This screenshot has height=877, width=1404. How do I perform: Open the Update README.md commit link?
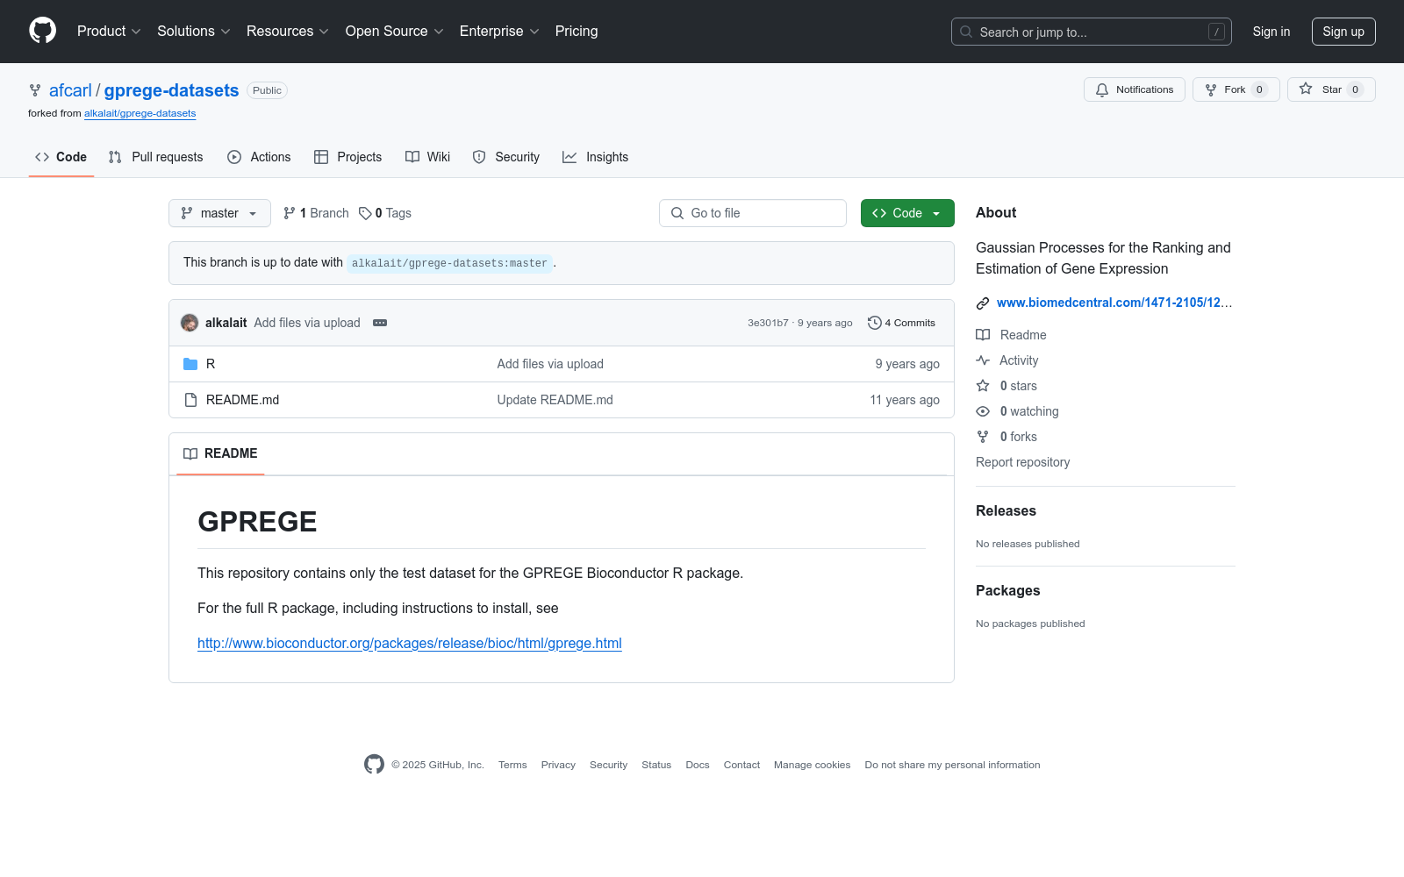tap(555, 400)
